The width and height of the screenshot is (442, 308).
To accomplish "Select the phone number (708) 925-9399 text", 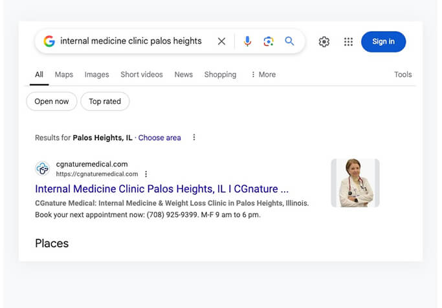I will click(172, 215).
